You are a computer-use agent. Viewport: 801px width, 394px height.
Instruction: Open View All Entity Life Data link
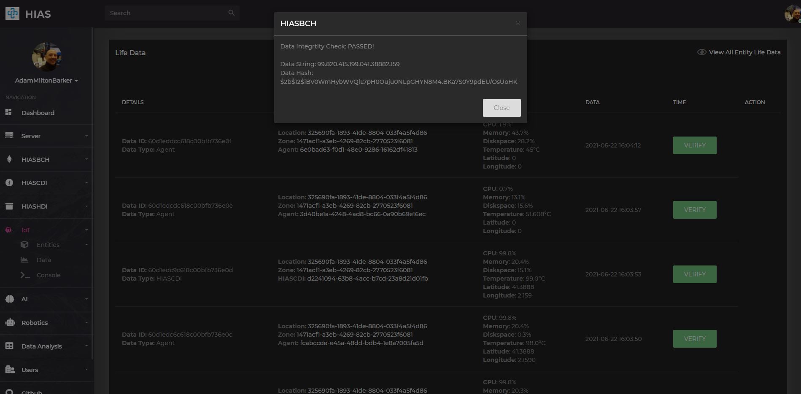tap(744, 52)
